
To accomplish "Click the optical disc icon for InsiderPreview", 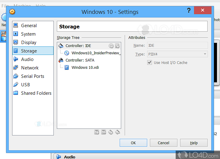I will pyautogui.click(x=67, y=53).
